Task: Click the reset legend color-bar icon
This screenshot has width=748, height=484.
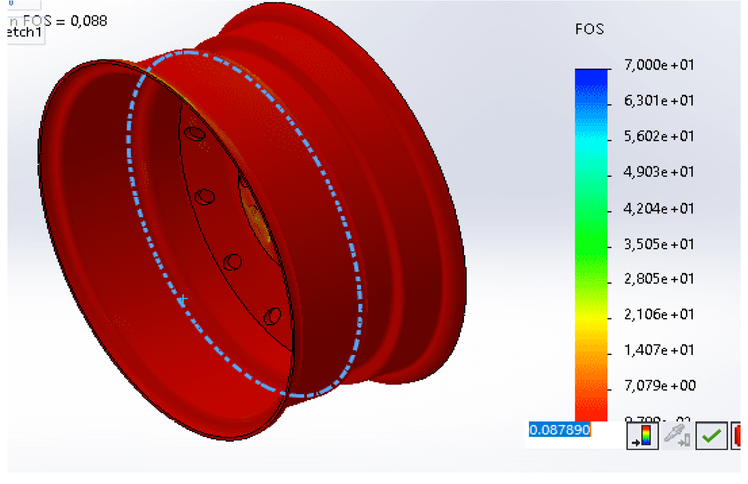Action: [x=642, y=436]
